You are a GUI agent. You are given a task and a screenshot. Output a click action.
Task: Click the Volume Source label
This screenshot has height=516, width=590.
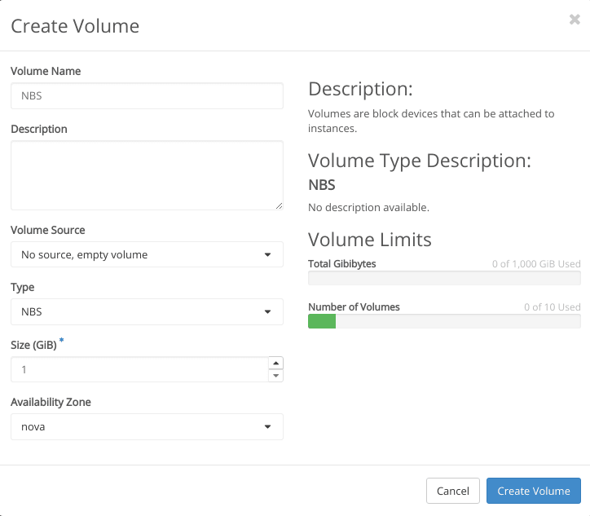click(x=47, y=230)
